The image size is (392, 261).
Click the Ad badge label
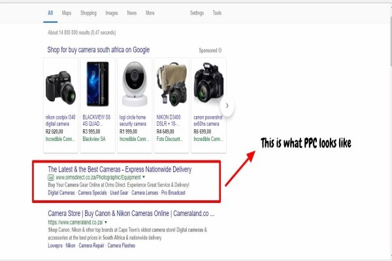click(51, 177)
